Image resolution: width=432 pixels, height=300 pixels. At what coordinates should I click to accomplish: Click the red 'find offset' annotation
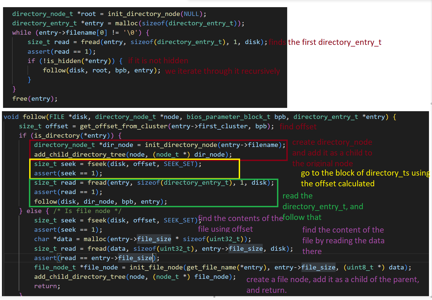tap(298, 127)
